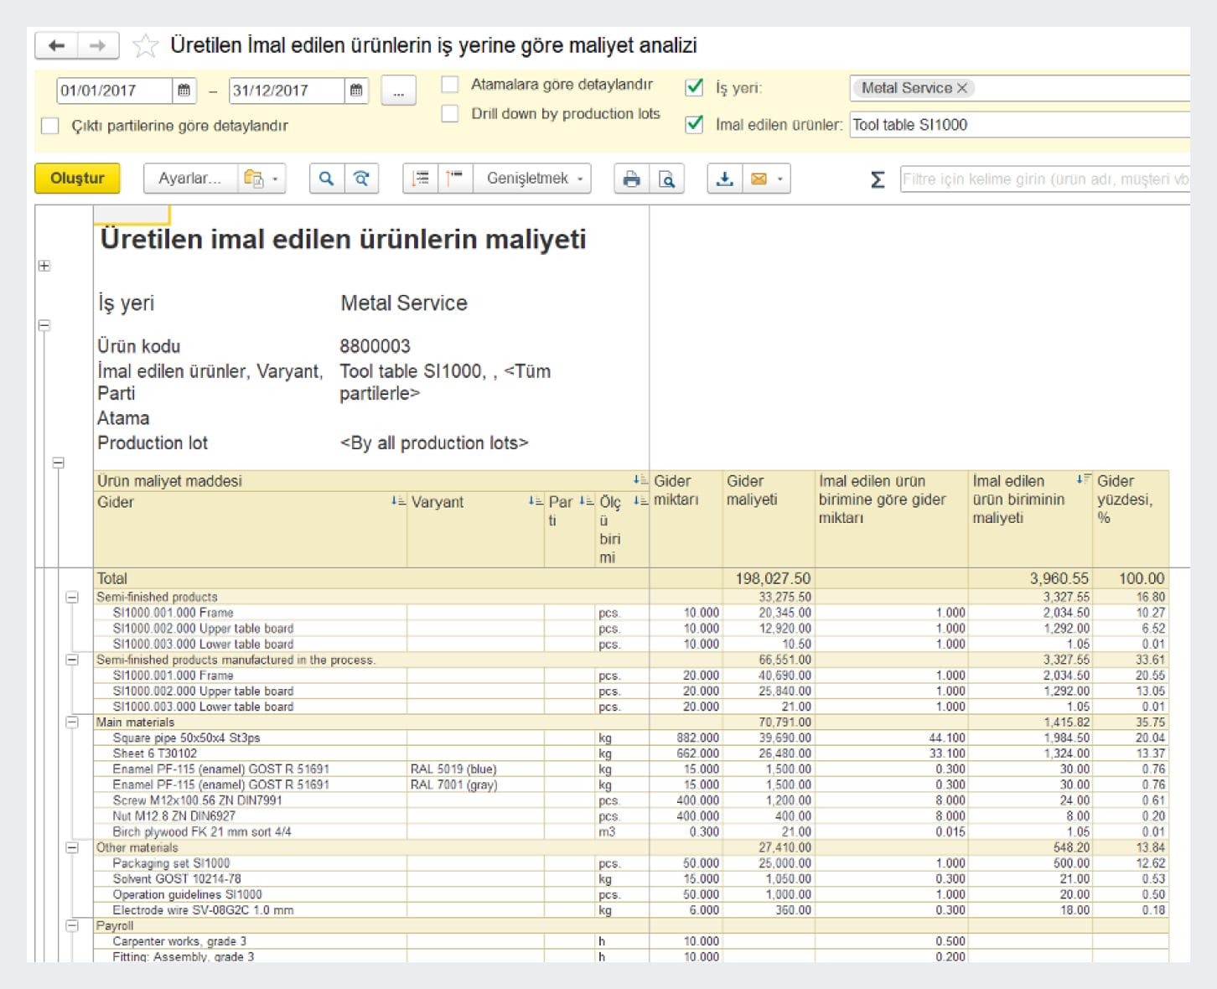Click the back navigation arrow
The image size is (1217, 989).
tap(56, 45)
